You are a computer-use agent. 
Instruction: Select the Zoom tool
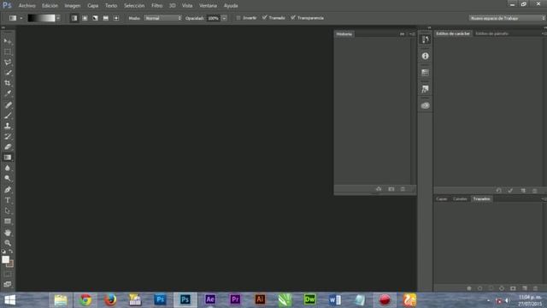coord(8,243)
